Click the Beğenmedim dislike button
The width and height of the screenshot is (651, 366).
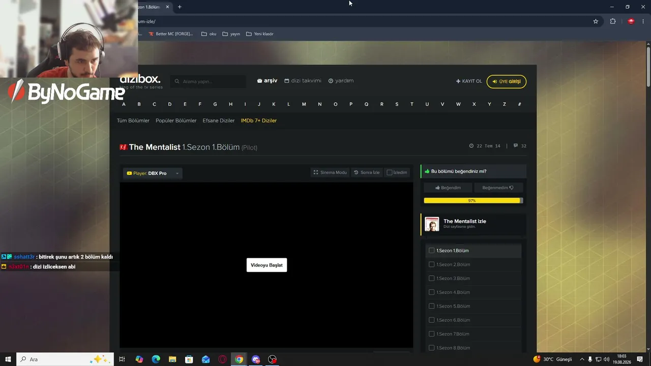[x=498, y=188]
